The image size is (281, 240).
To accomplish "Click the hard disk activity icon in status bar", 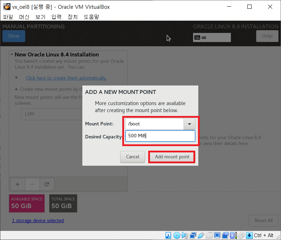I will (x=168, y=235).
